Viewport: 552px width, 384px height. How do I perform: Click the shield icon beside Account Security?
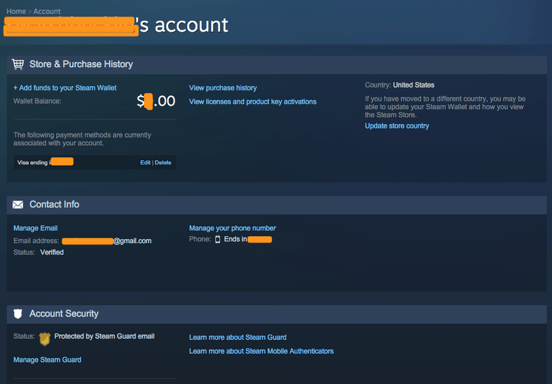(18, 314)
